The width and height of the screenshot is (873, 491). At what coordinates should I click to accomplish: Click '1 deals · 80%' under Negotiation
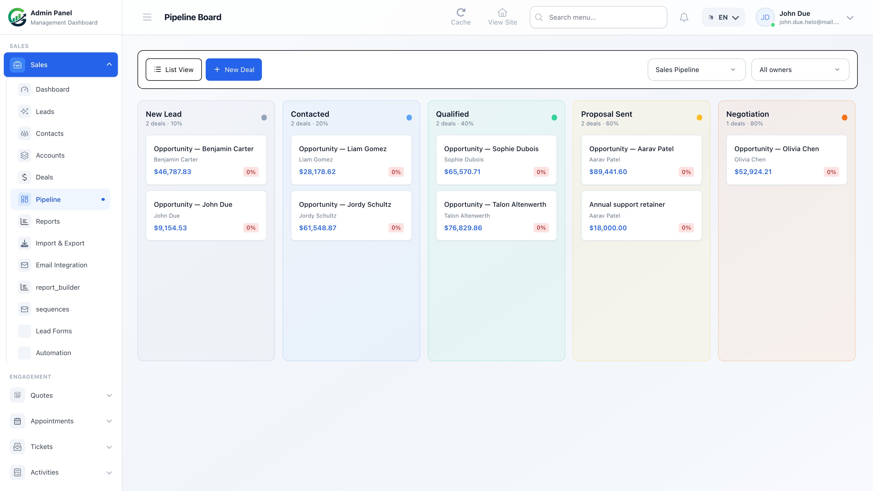coord(744,124)
